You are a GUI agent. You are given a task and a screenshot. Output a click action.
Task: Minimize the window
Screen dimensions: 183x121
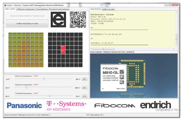166,5
